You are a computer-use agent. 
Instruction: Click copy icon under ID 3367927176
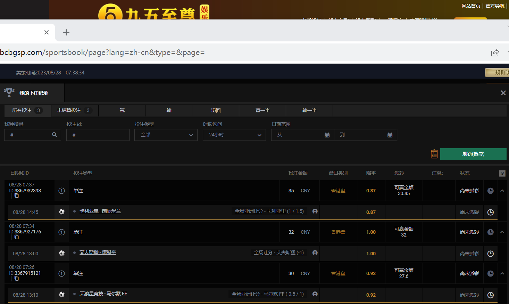point(16,237)
